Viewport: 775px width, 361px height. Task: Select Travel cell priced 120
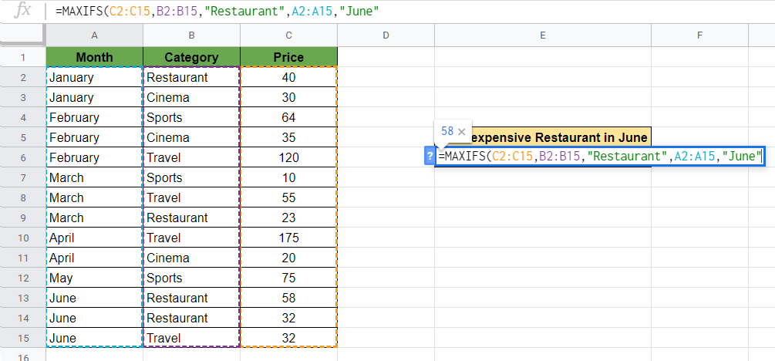(x=191, y=158)
